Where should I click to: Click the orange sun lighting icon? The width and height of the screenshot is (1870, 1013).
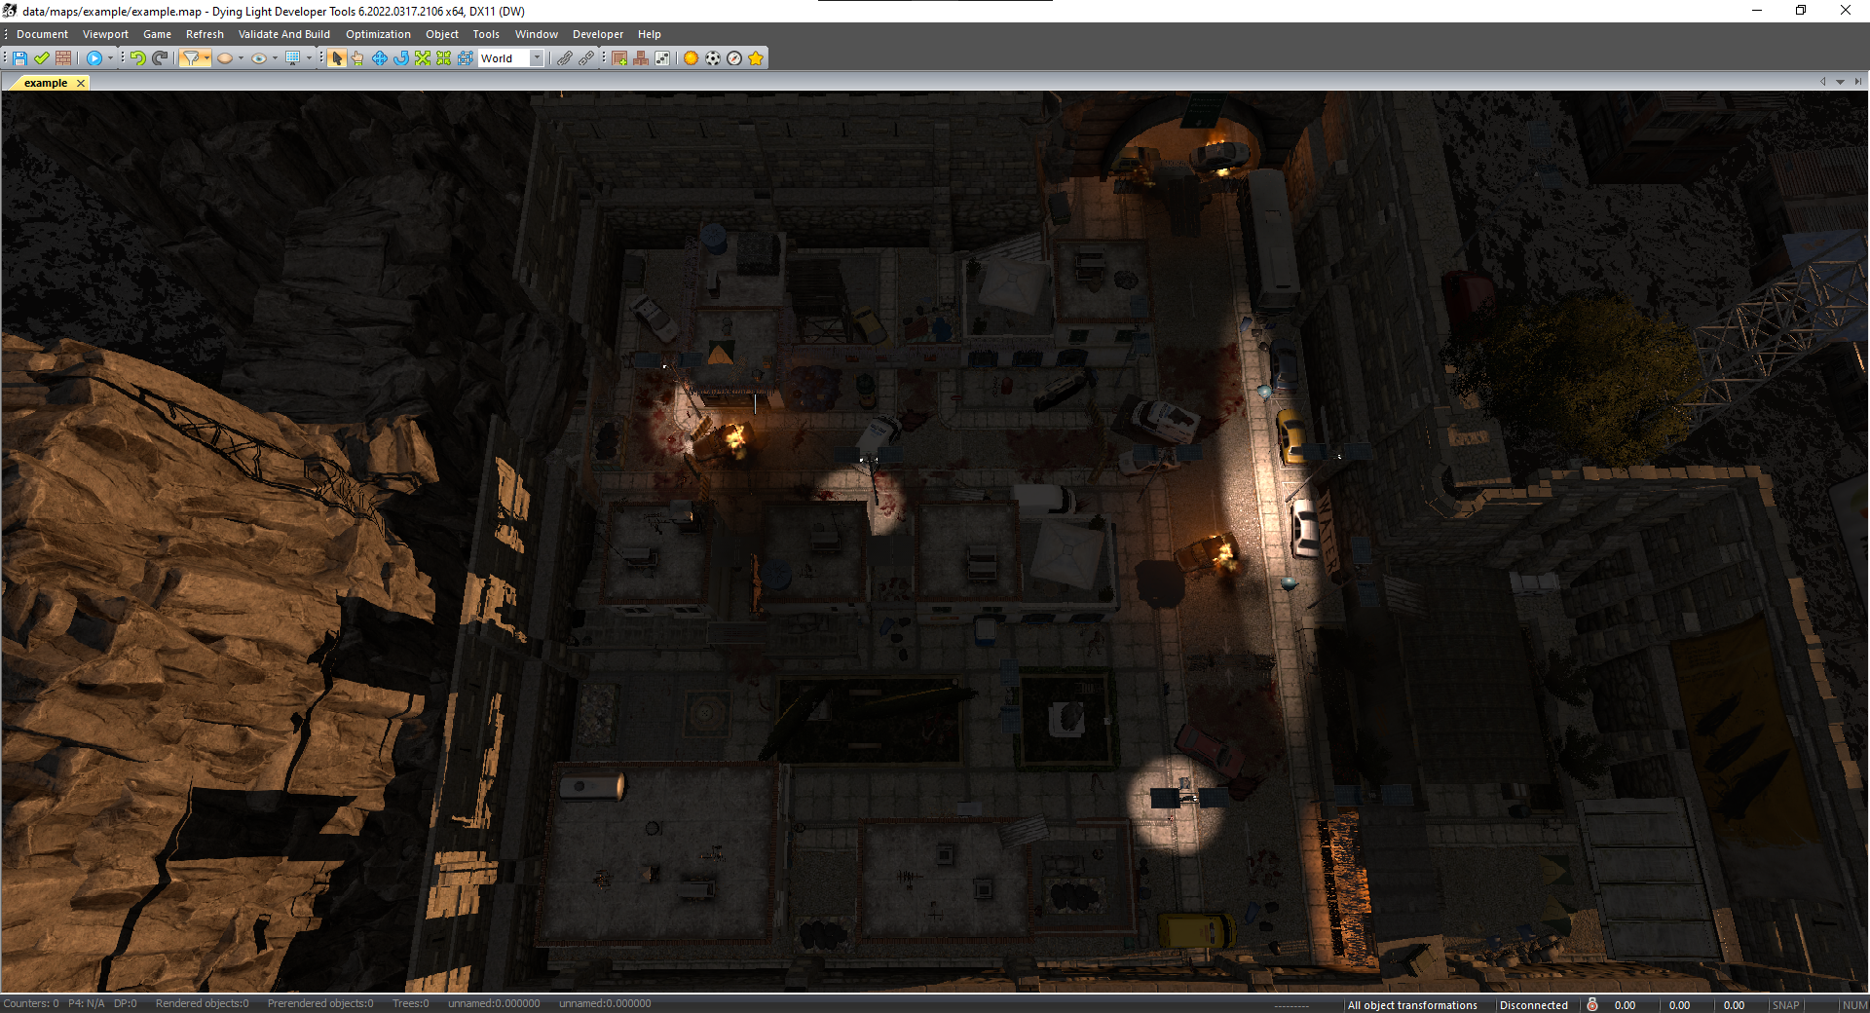(x=692, y=58)
